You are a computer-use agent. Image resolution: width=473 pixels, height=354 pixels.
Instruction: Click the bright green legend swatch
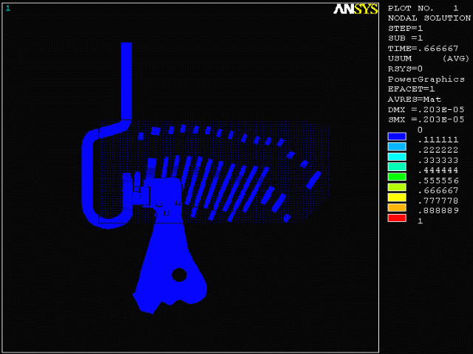coord(398,177)
